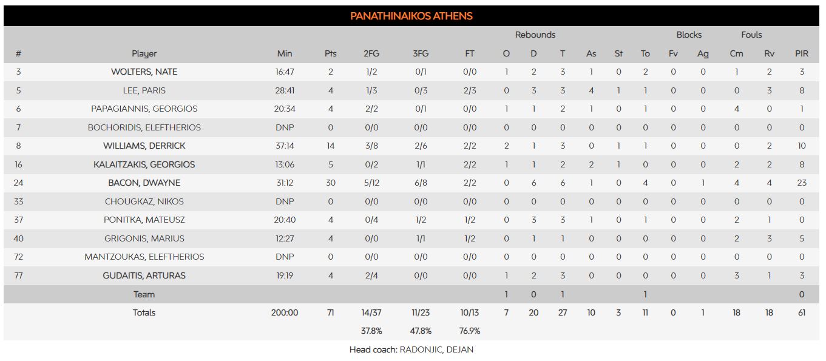Click the Rebounds group header

click(x=535, y=35)
